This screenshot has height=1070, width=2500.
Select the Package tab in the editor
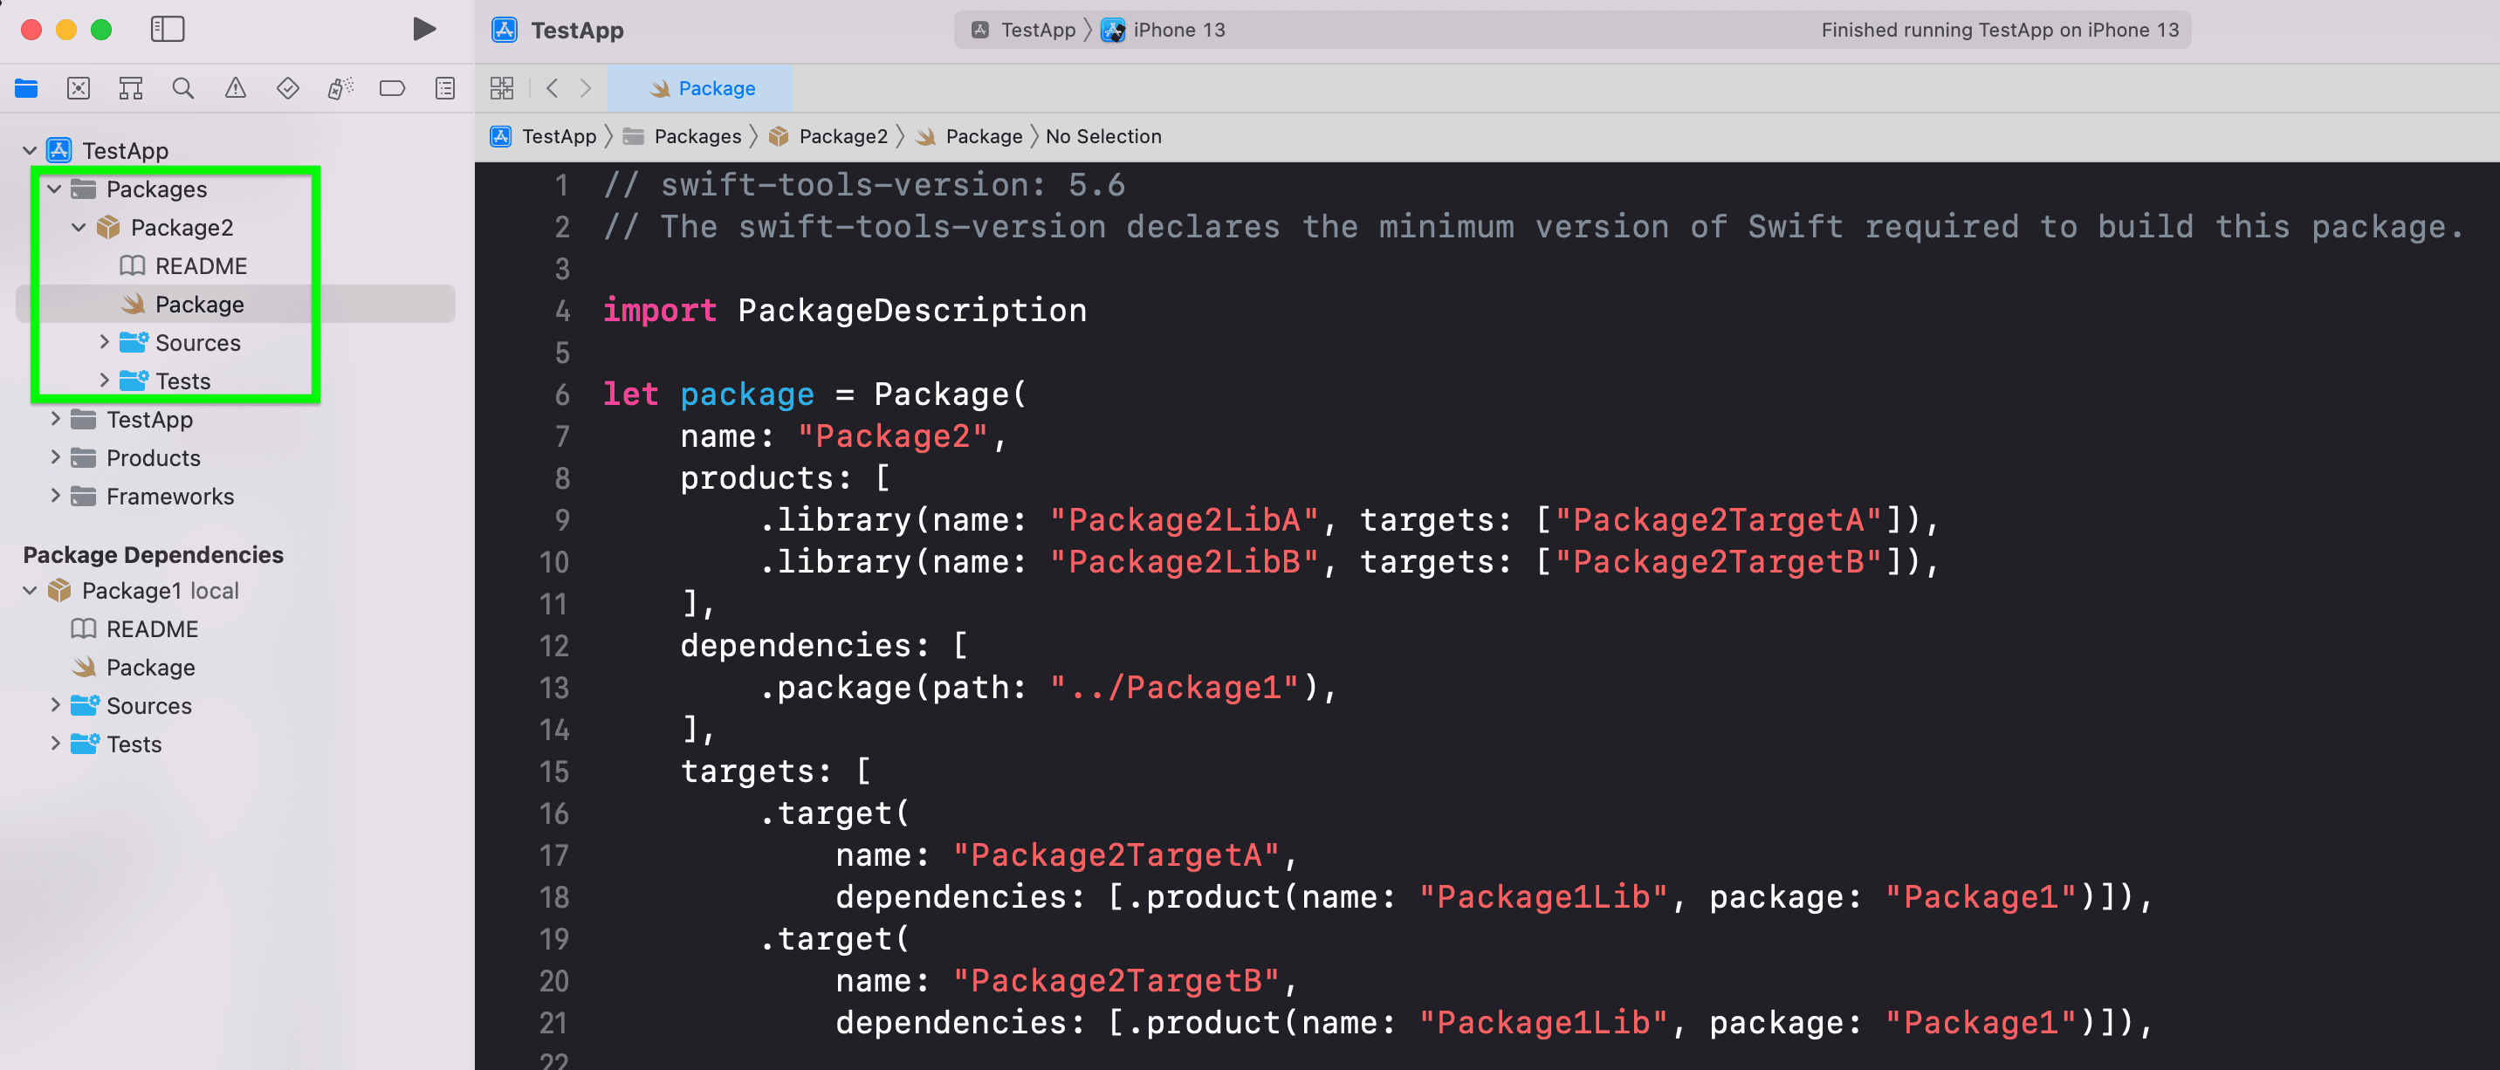(701, 87)
